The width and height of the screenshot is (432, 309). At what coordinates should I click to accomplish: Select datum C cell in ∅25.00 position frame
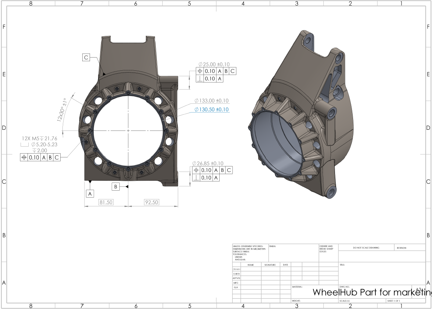(233, 71)
